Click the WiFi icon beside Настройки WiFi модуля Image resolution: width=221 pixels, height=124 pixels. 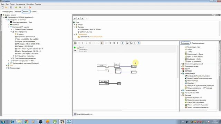tap(11, 27)
